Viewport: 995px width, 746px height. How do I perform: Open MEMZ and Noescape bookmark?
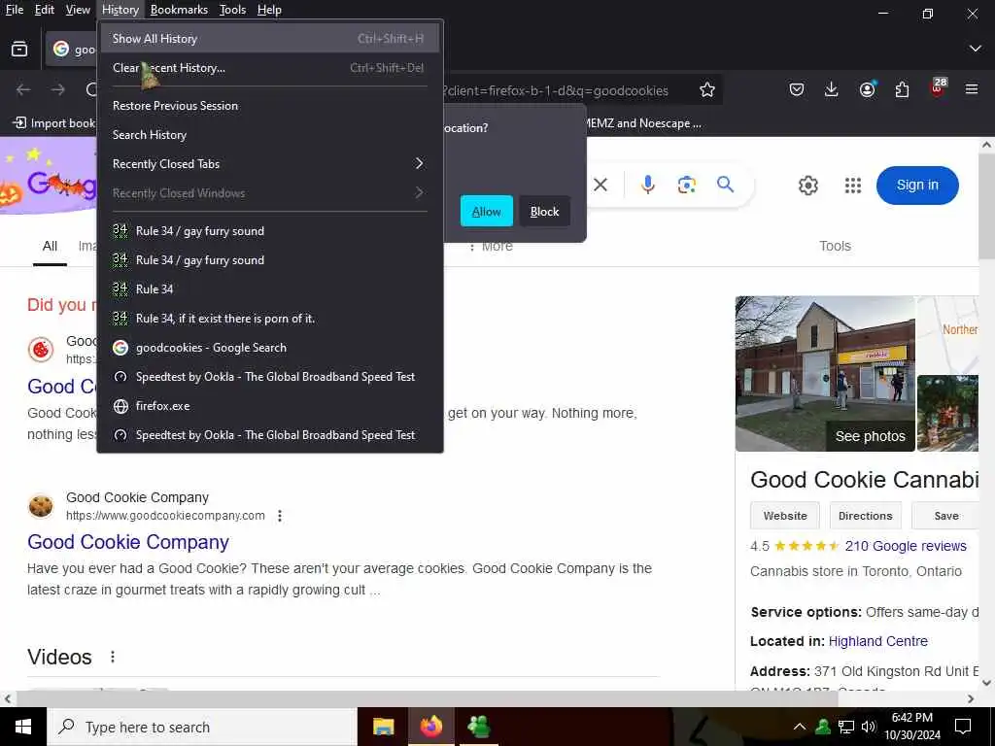click(x=641, y=123)
